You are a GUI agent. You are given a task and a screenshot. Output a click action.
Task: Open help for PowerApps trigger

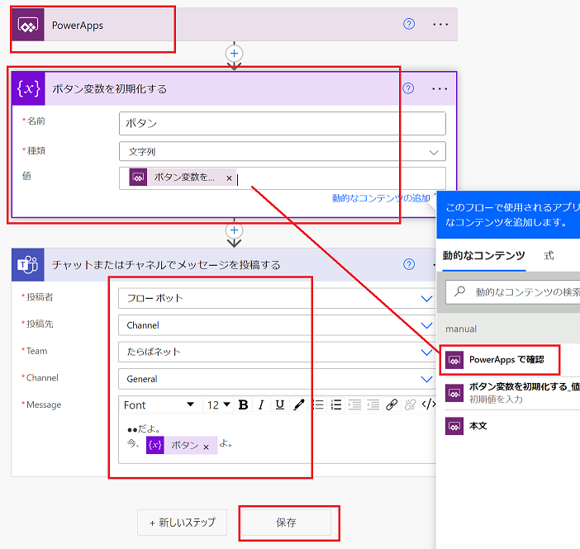pos(408,24)
